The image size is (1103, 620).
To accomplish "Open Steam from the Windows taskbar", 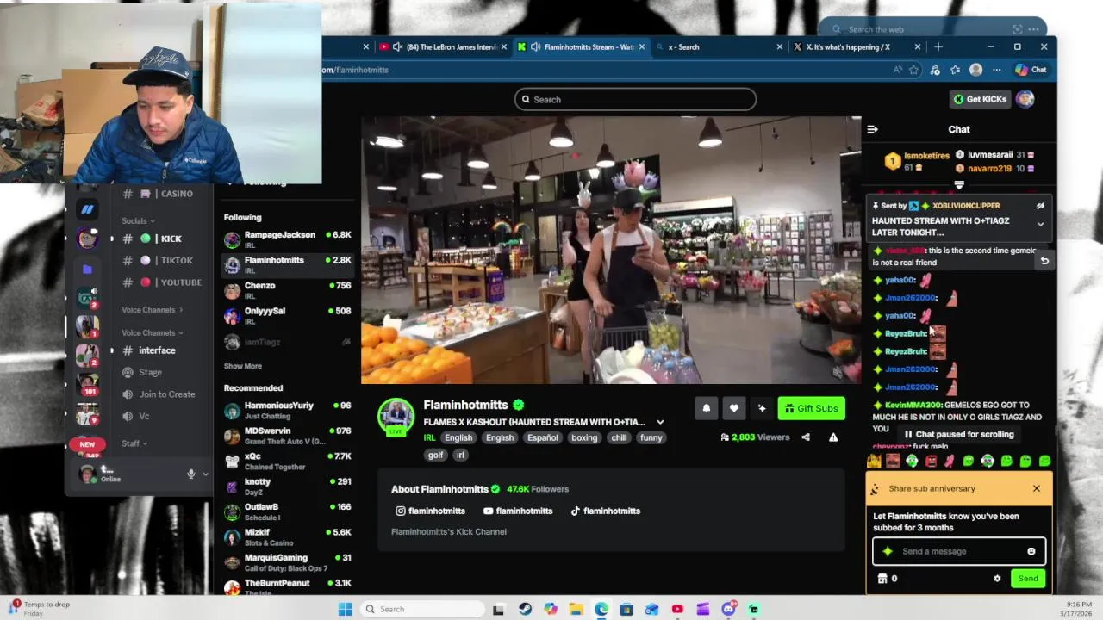I will click(x=525, y=609).
